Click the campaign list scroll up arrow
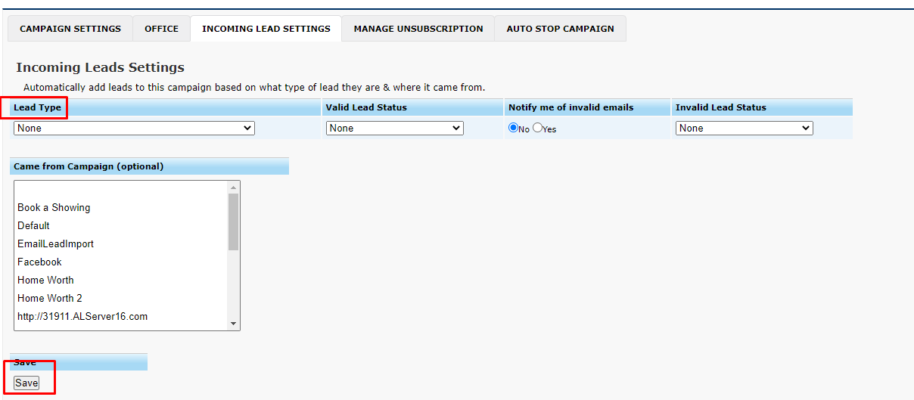Viewport: 914px width, 400px height. [234, 187]
